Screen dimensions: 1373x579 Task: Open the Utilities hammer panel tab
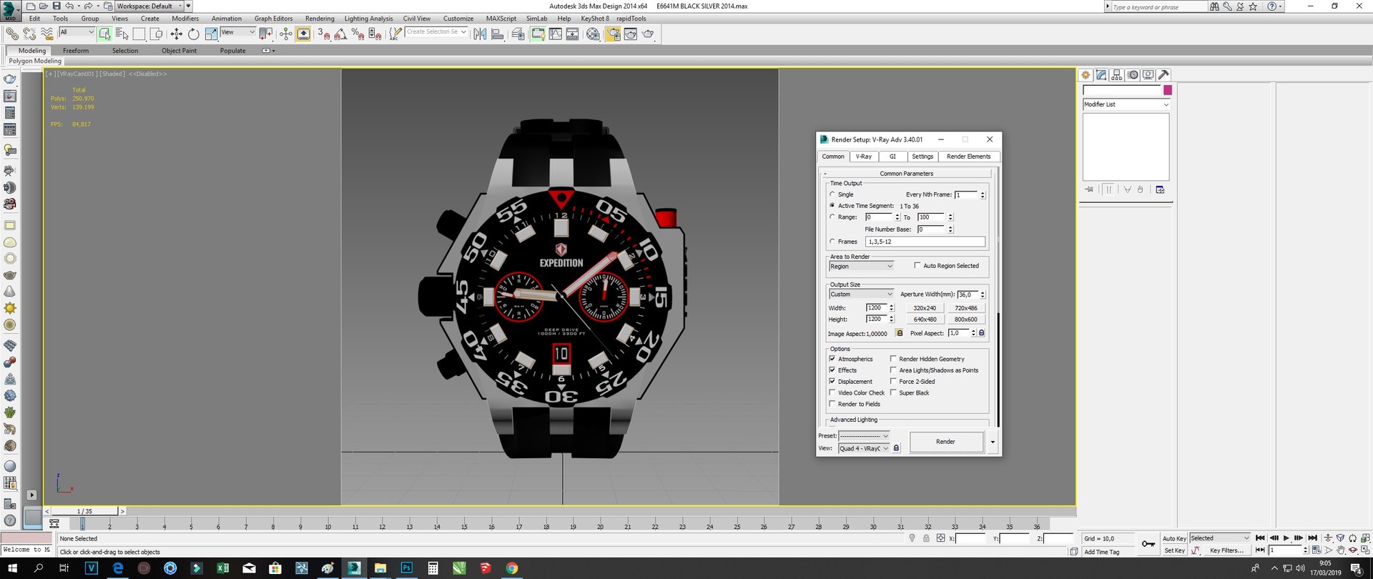click(1164, 75)
